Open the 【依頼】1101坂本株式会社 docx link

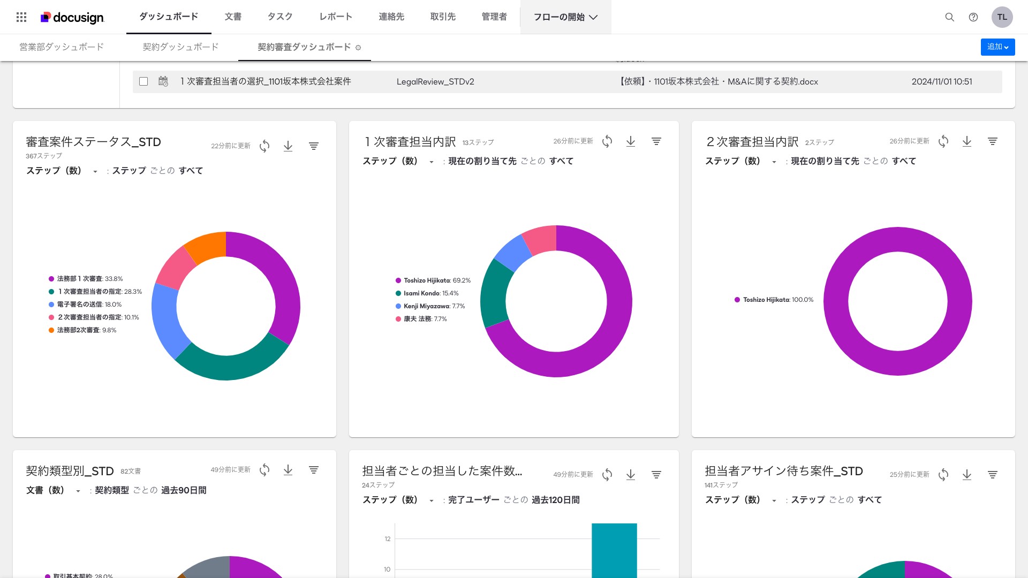[x=719, y=81]
